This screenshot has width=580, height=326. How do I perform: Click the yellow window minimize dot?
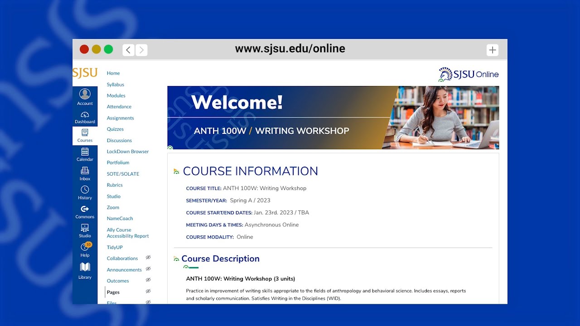pyautogui.click(x=96, y=49)
